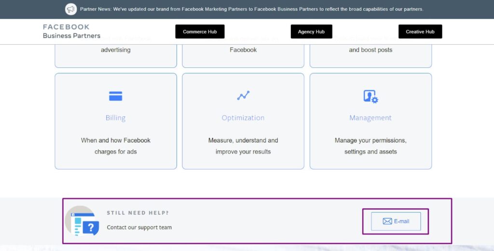Open the Management heading link
The width and height of the screenshot is (494, 251).
tap(370, 118)
